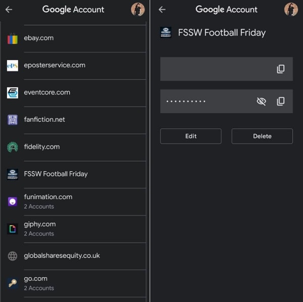Click the ebay.com site icon
Image resolution: width=303 pixels, height=302 pixels.
pyautogui.click(x=13, y=38)
